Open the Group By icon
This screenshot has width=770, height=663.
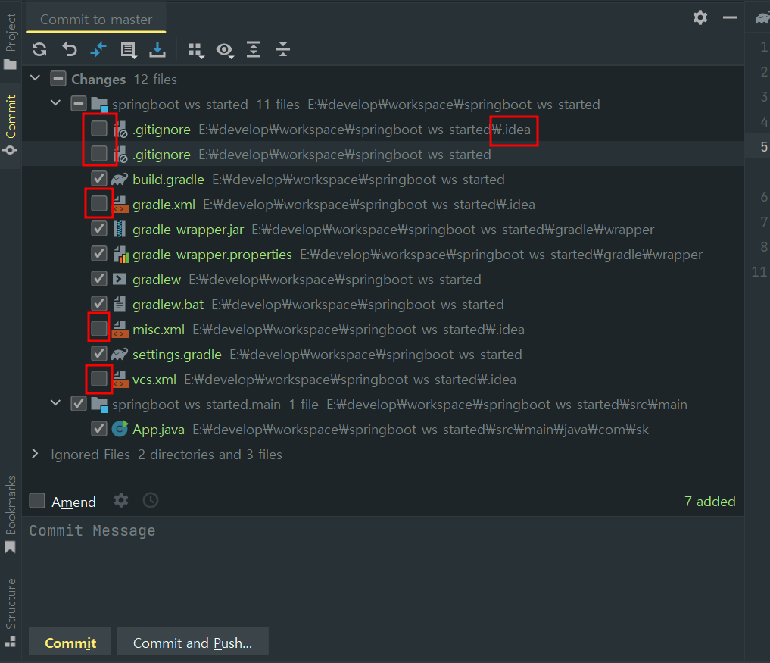(x=196, y=50)
